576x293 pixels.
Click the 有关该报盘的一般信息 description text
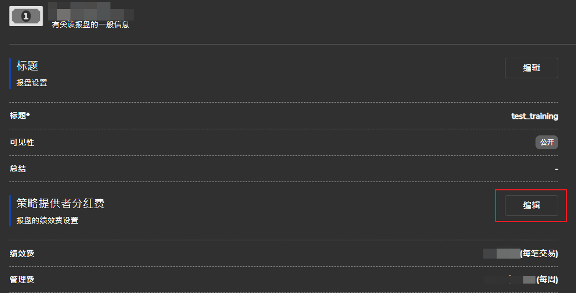pos(90,24)
